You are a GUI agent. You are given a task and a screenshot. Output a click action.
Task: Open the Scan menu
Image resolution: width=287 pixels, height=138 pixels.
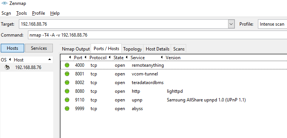point(6,13)
